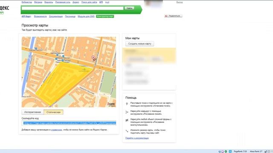Switch to the Интерактивная map tab
Viewport: 273px width, 153px height.
pyautogui.click(x=33, y=112)
